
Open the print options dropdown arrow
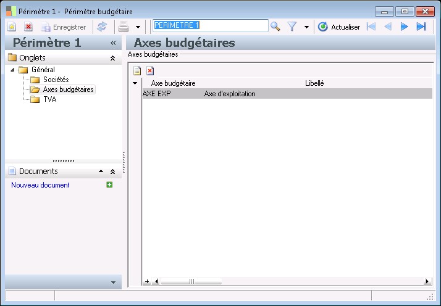click(x=138, y=27)
